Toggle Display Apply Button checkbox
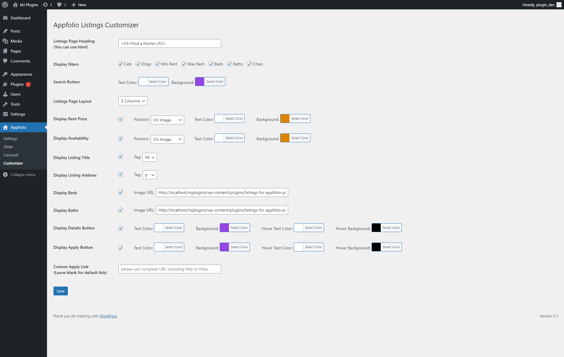The image size is (564, 357). click(120, 248)
